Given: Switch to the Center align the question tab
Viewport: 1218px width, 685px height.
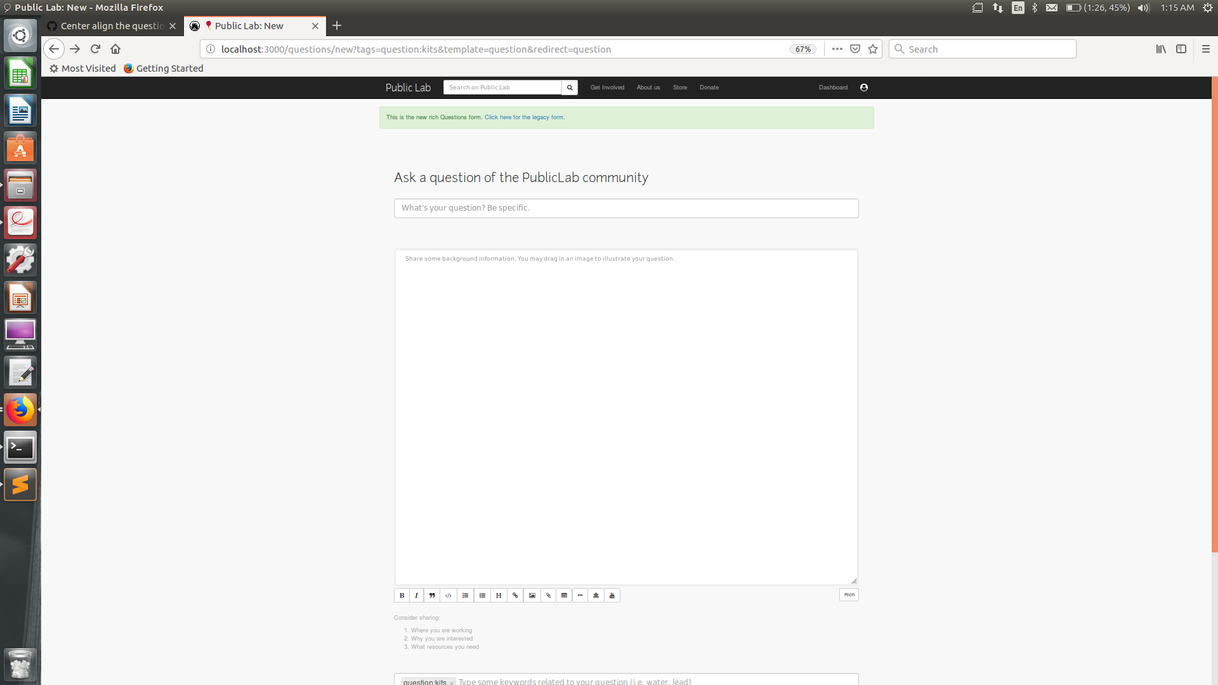Looking at the screenshot, I should (x=112, y=26).
